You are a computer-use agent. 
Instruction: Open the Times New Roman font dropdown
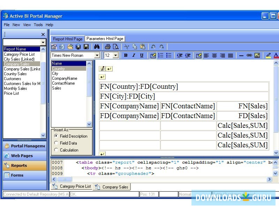click(x=98, y=55)
